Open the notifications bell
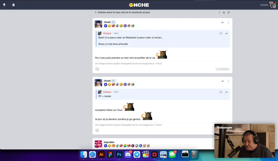The height and width of the screenshot is (161, 278). (14, 5)
